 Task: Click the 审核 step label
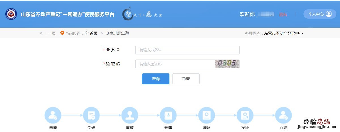(x=130, y=128)
